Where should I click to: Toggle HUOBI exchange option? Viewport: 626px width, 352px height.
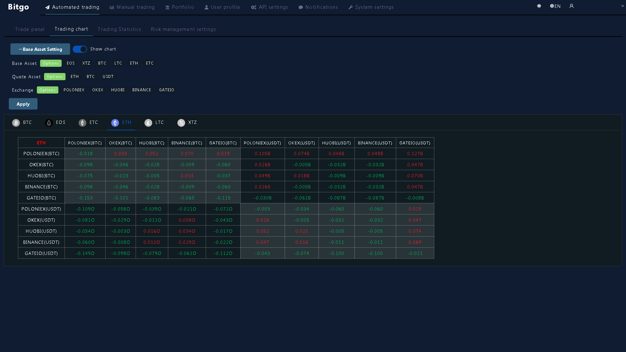click(x=118, y=90)
